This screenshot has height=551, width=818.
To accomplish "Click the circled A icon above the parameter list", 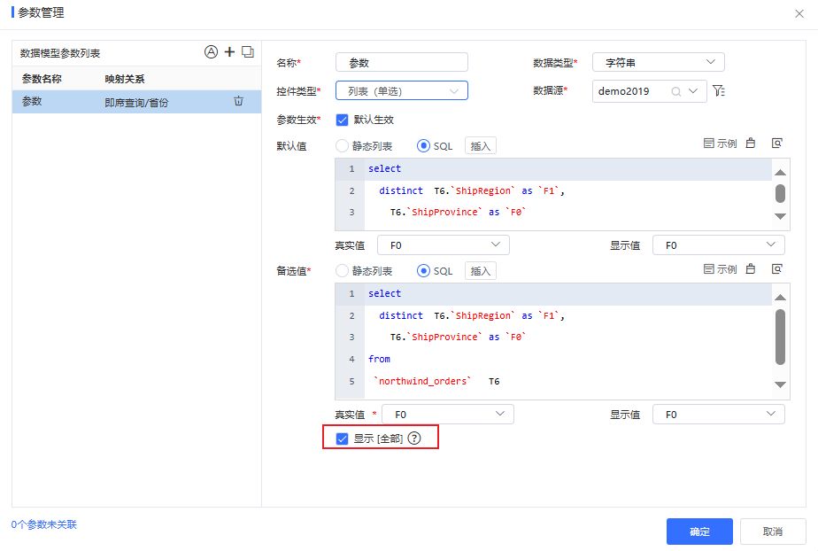I will coord(211,51).
